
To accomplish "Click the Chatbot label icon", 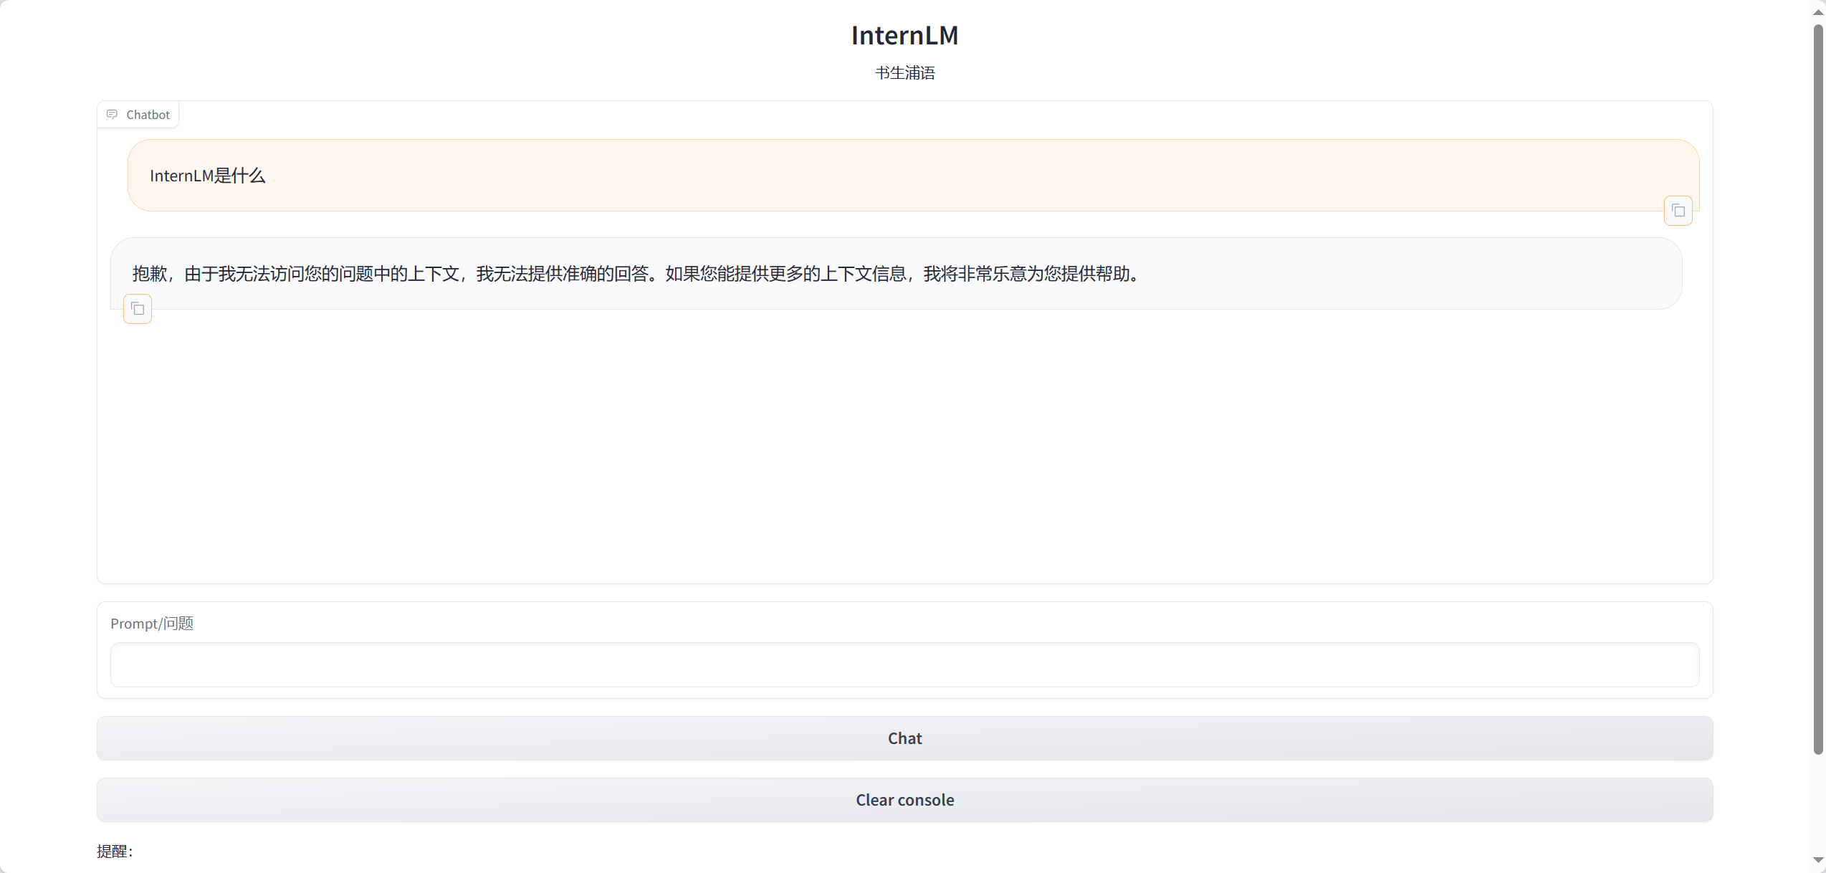I will (112, 115).
